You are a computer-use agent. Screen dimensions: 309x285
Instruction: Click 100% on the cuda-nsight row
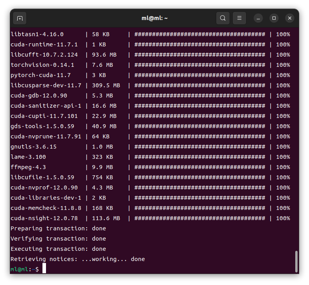[x=283, y=219]
